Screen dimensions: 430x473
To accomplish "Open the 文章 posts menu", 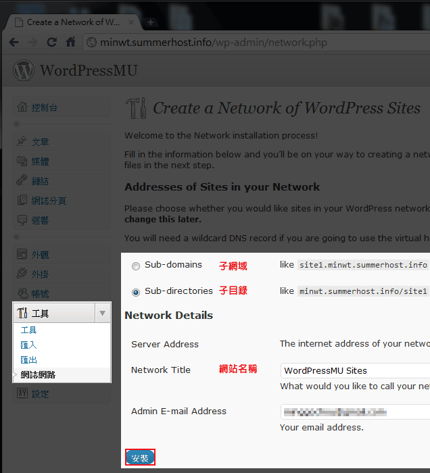I will point(62,141).
